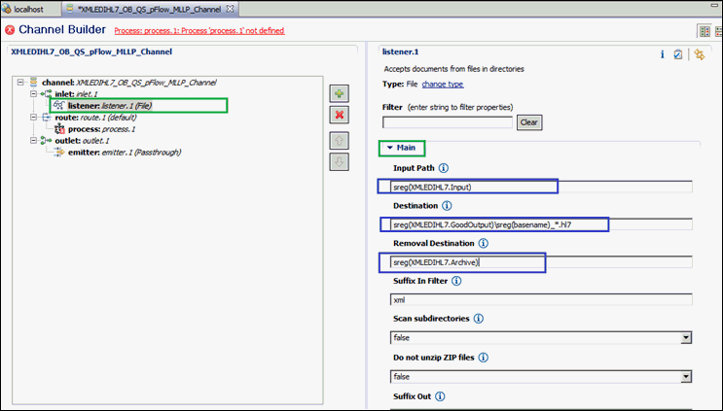The width and height of the screenshot is (723, 411).
Task: Click the move up arrow button
Action: tap(339, 140)
